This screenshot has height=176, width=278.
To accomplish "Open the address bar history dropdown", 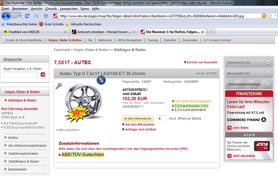I will 275,16.
